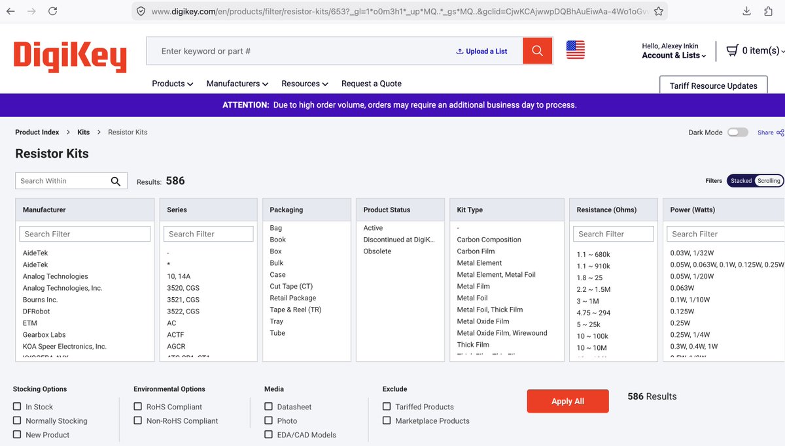
Task: Select Scrolling filters layout
Action: coord(769,181)
